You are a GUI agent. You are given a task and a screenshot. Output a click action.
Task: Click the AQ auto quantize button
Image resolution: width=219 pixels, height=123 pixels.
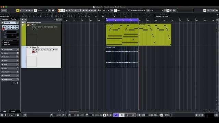tap(25, 115)
